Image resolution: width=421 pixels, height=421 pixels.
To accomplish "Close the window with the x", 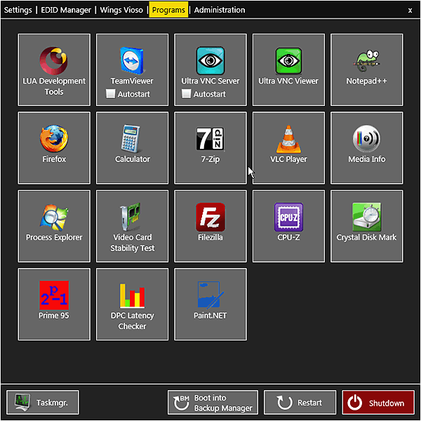I will (x=410, y=11).
